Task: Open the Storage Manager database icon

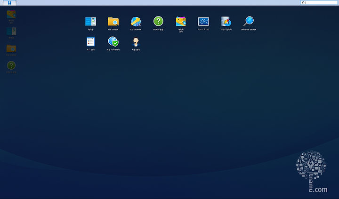Action: [226, 21]
